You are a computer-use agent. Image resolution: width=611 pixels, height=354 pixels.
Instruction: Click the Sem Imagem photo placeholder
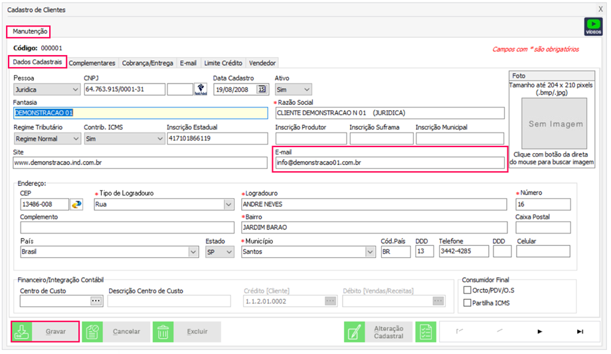coord(555,123)
